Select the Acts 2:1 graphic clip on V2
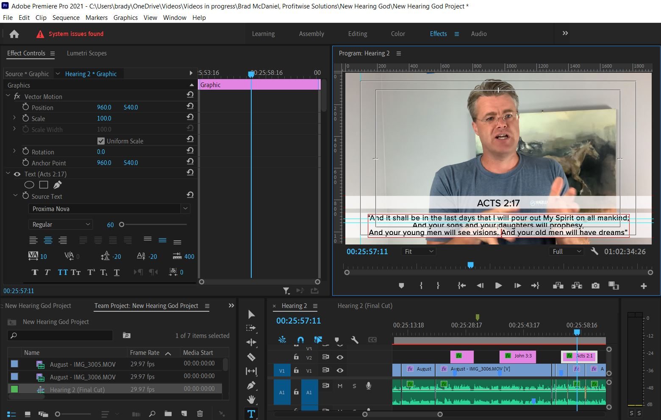 pos(579,356)
